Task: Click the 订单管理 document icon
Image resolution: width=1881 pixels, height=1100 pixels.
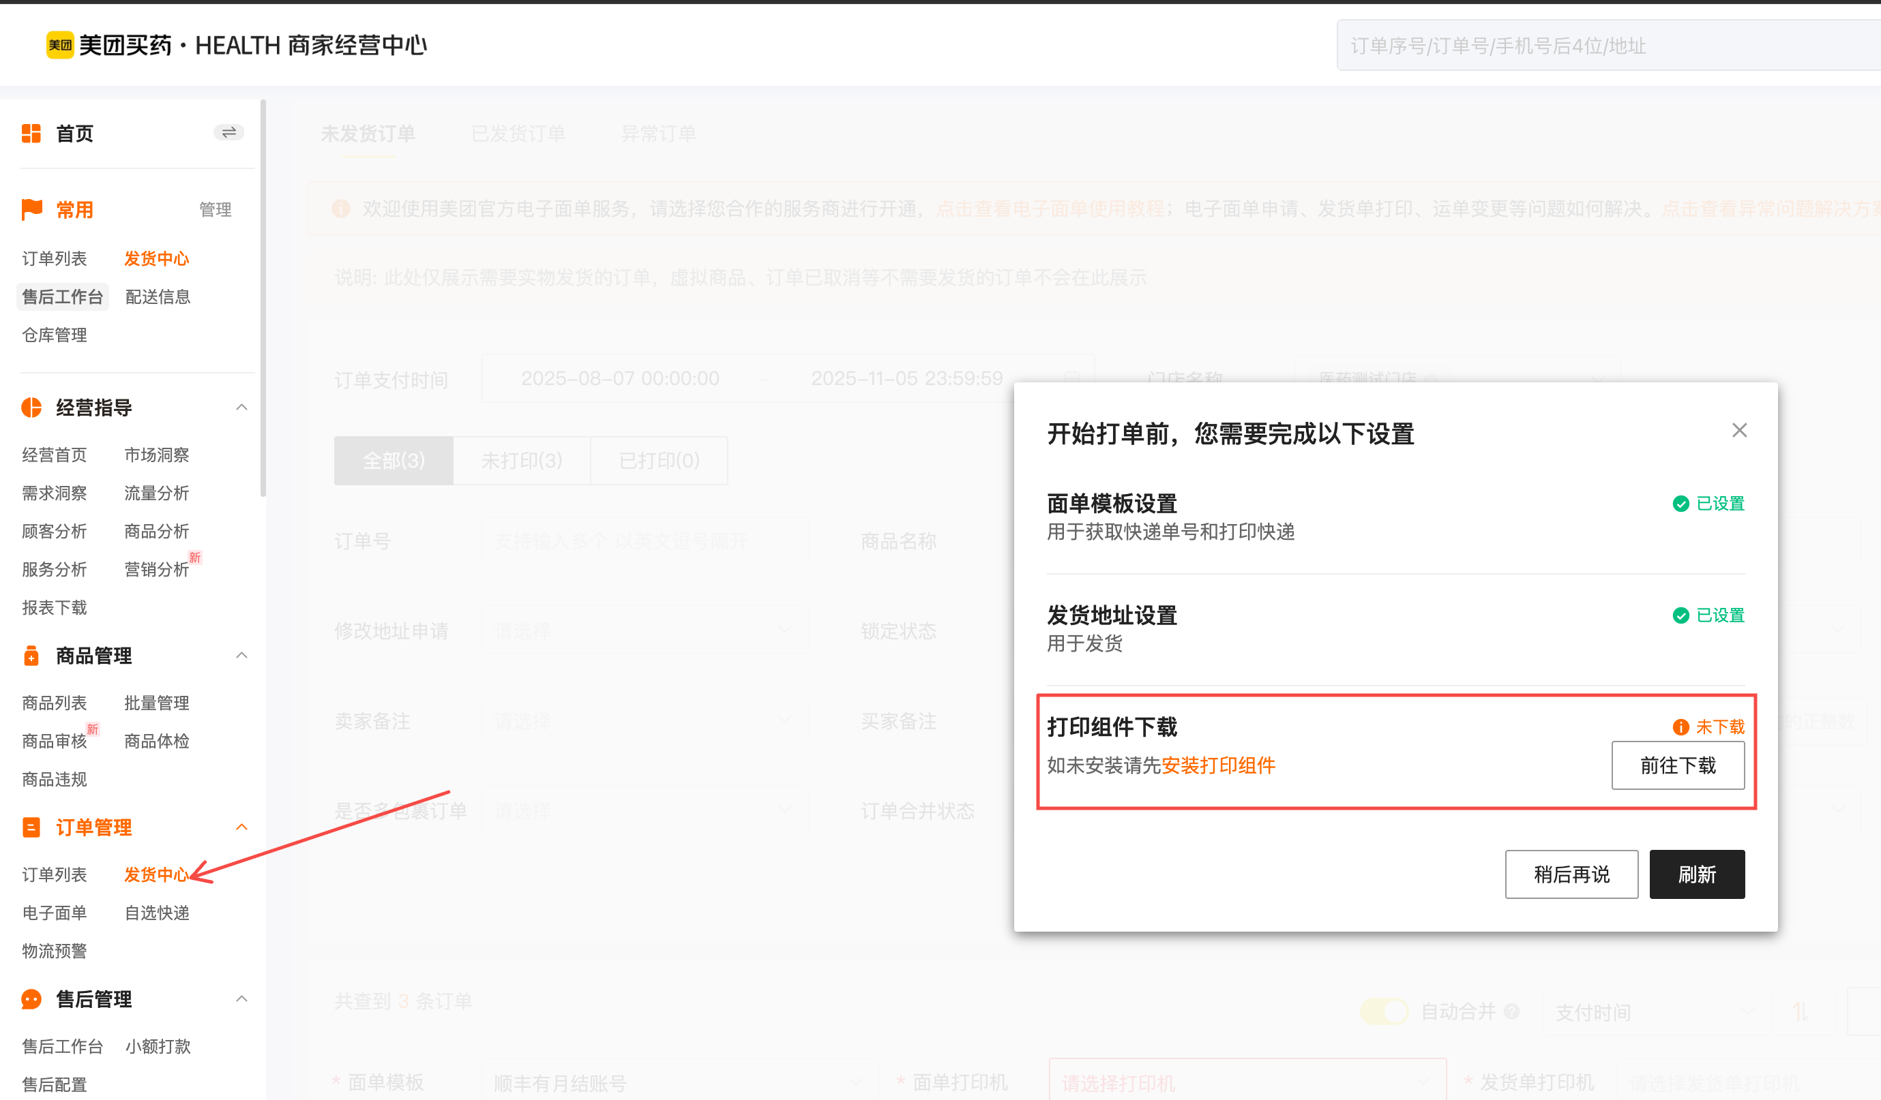Action: click(x=31, y=827)
